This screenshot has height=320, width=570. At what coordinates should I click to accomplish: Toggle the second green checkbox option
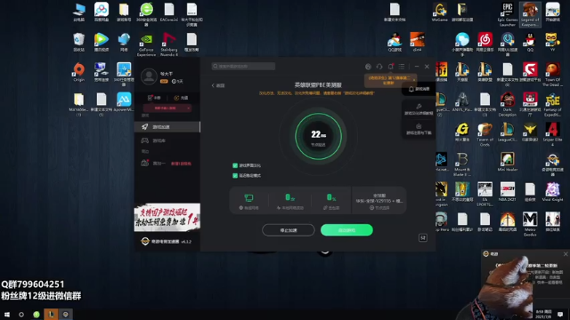(235, 176)
